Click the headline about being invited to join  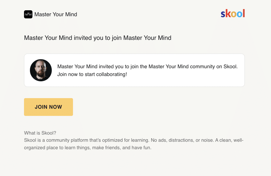(x=98, y=38)
